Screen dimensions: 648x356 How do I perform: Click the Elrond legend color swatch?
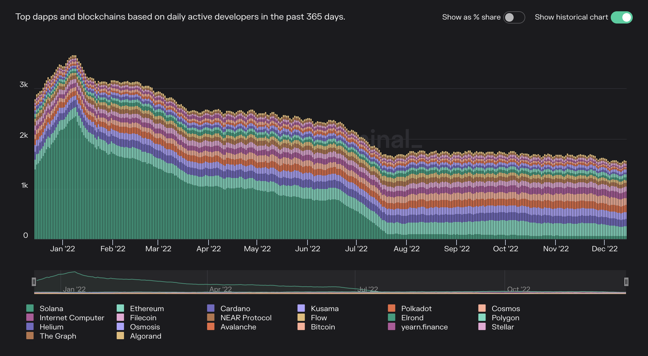click(391, 317)
